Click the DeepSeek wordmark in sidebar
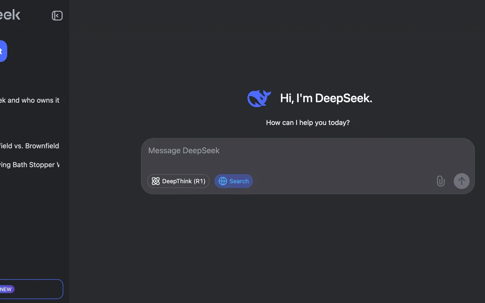 [10, 15]
